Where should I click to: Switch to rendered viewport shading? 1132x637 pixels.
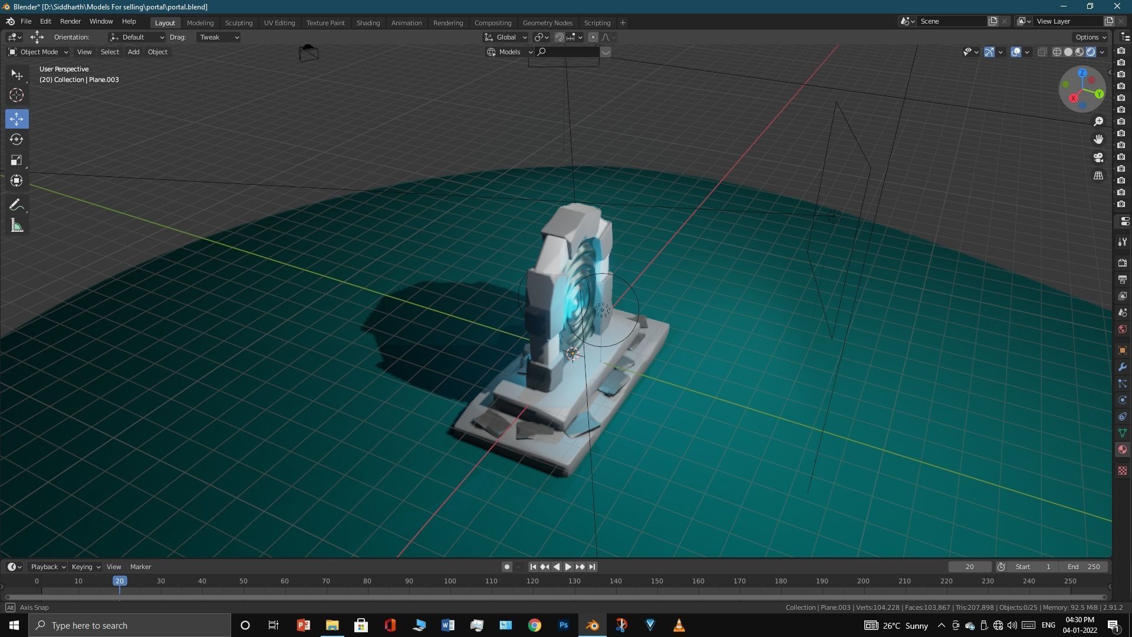tap(1091, 52)
